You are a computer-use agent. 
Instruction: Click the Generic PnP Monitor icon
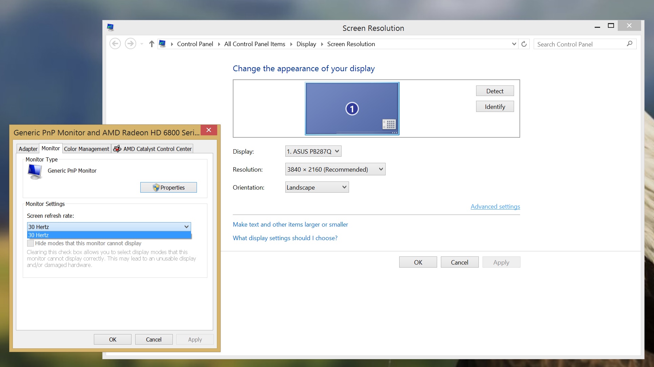[x=35, y=172]
